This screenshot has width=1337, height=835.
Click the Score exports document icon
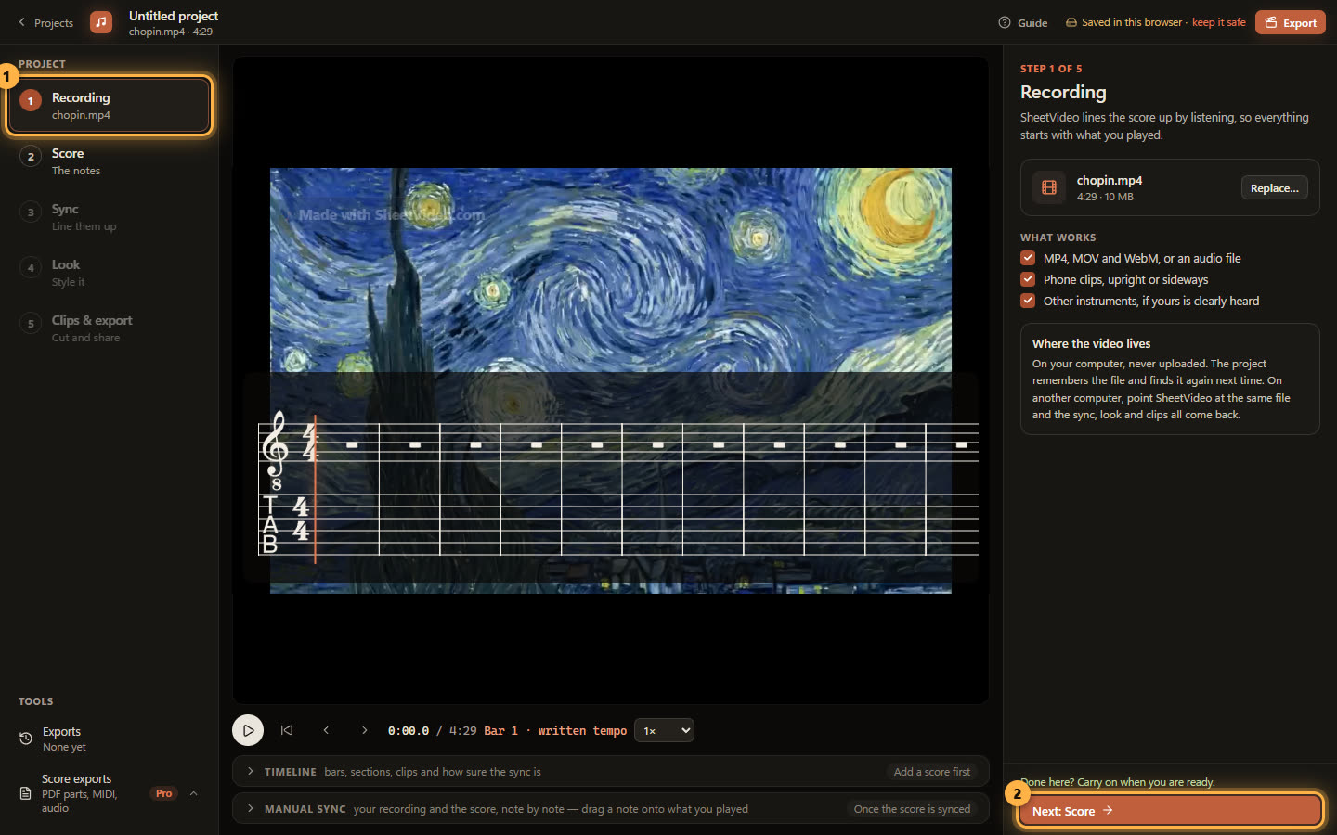pyautogui.click(x=26, y=793)
